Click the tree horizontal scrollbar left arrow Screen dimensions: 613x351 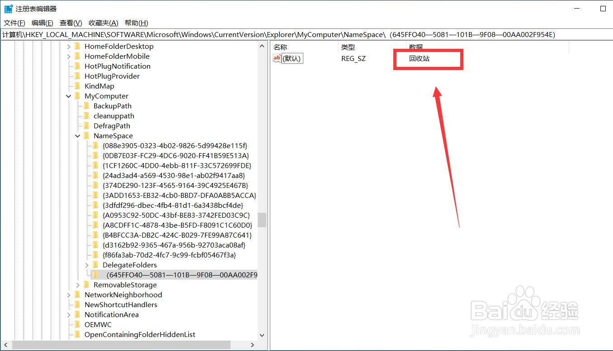(5, 345)
